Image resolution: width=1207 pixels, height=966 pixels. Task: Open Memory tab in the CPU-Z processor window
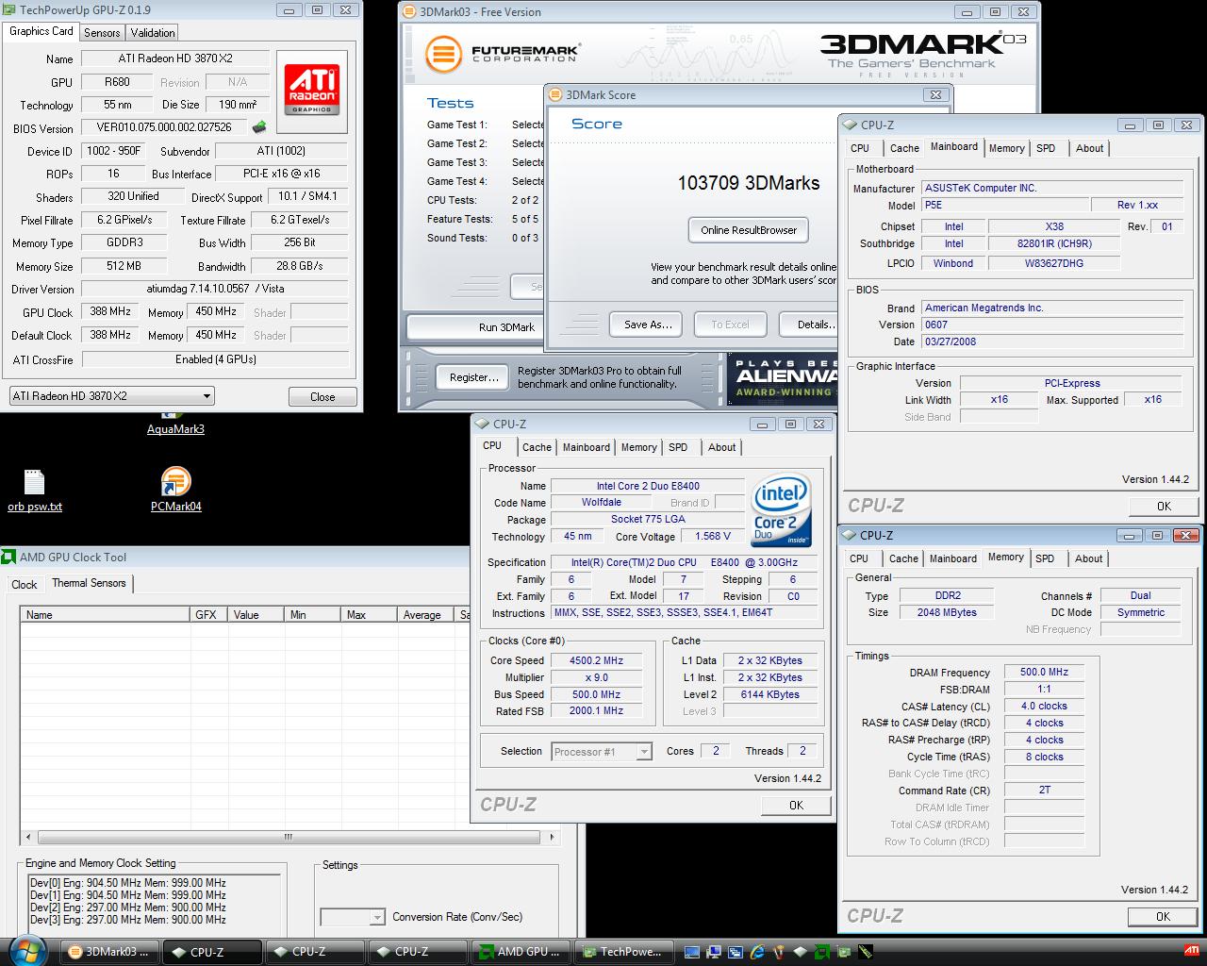(639, 447)
